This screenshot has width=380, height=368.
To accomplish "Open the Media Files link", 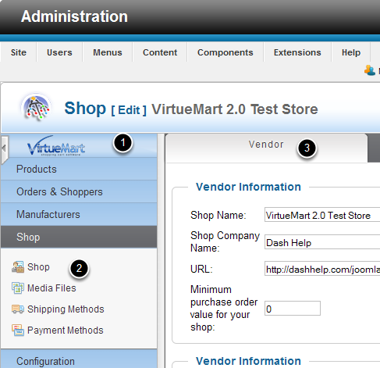I will click(x=51, y=288).
